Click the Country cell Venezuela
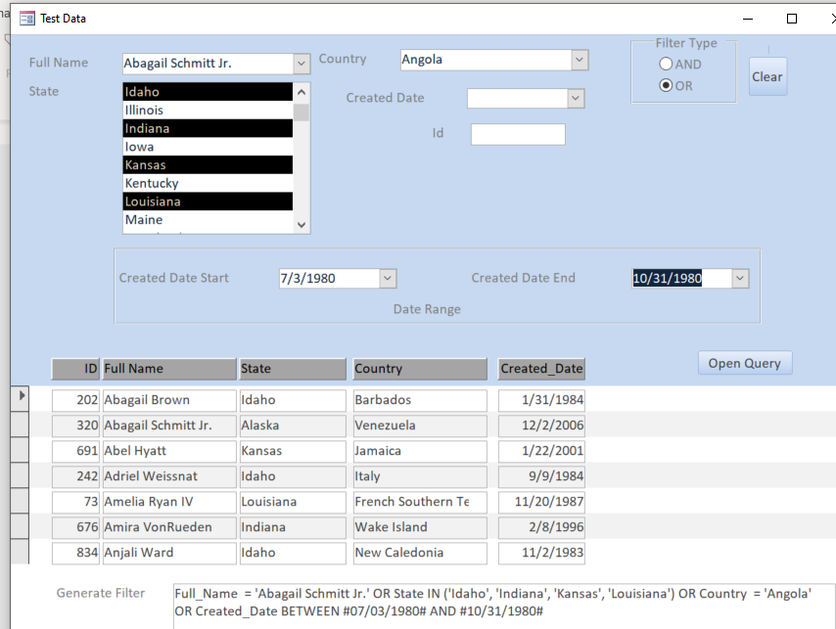 point(420,426)
